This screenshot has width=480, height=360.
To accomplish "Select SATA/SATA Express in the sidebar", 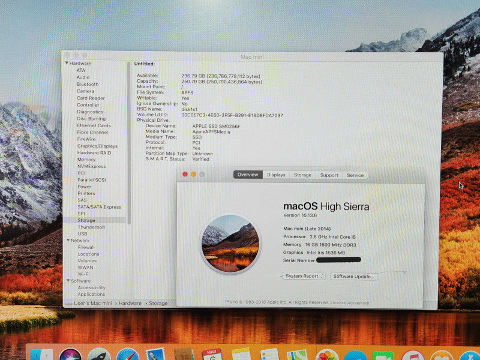I will coord(100,207).
